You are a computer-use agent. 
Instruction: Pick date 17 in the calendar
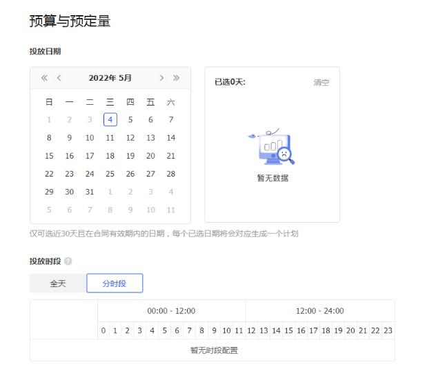pos(90,156)
